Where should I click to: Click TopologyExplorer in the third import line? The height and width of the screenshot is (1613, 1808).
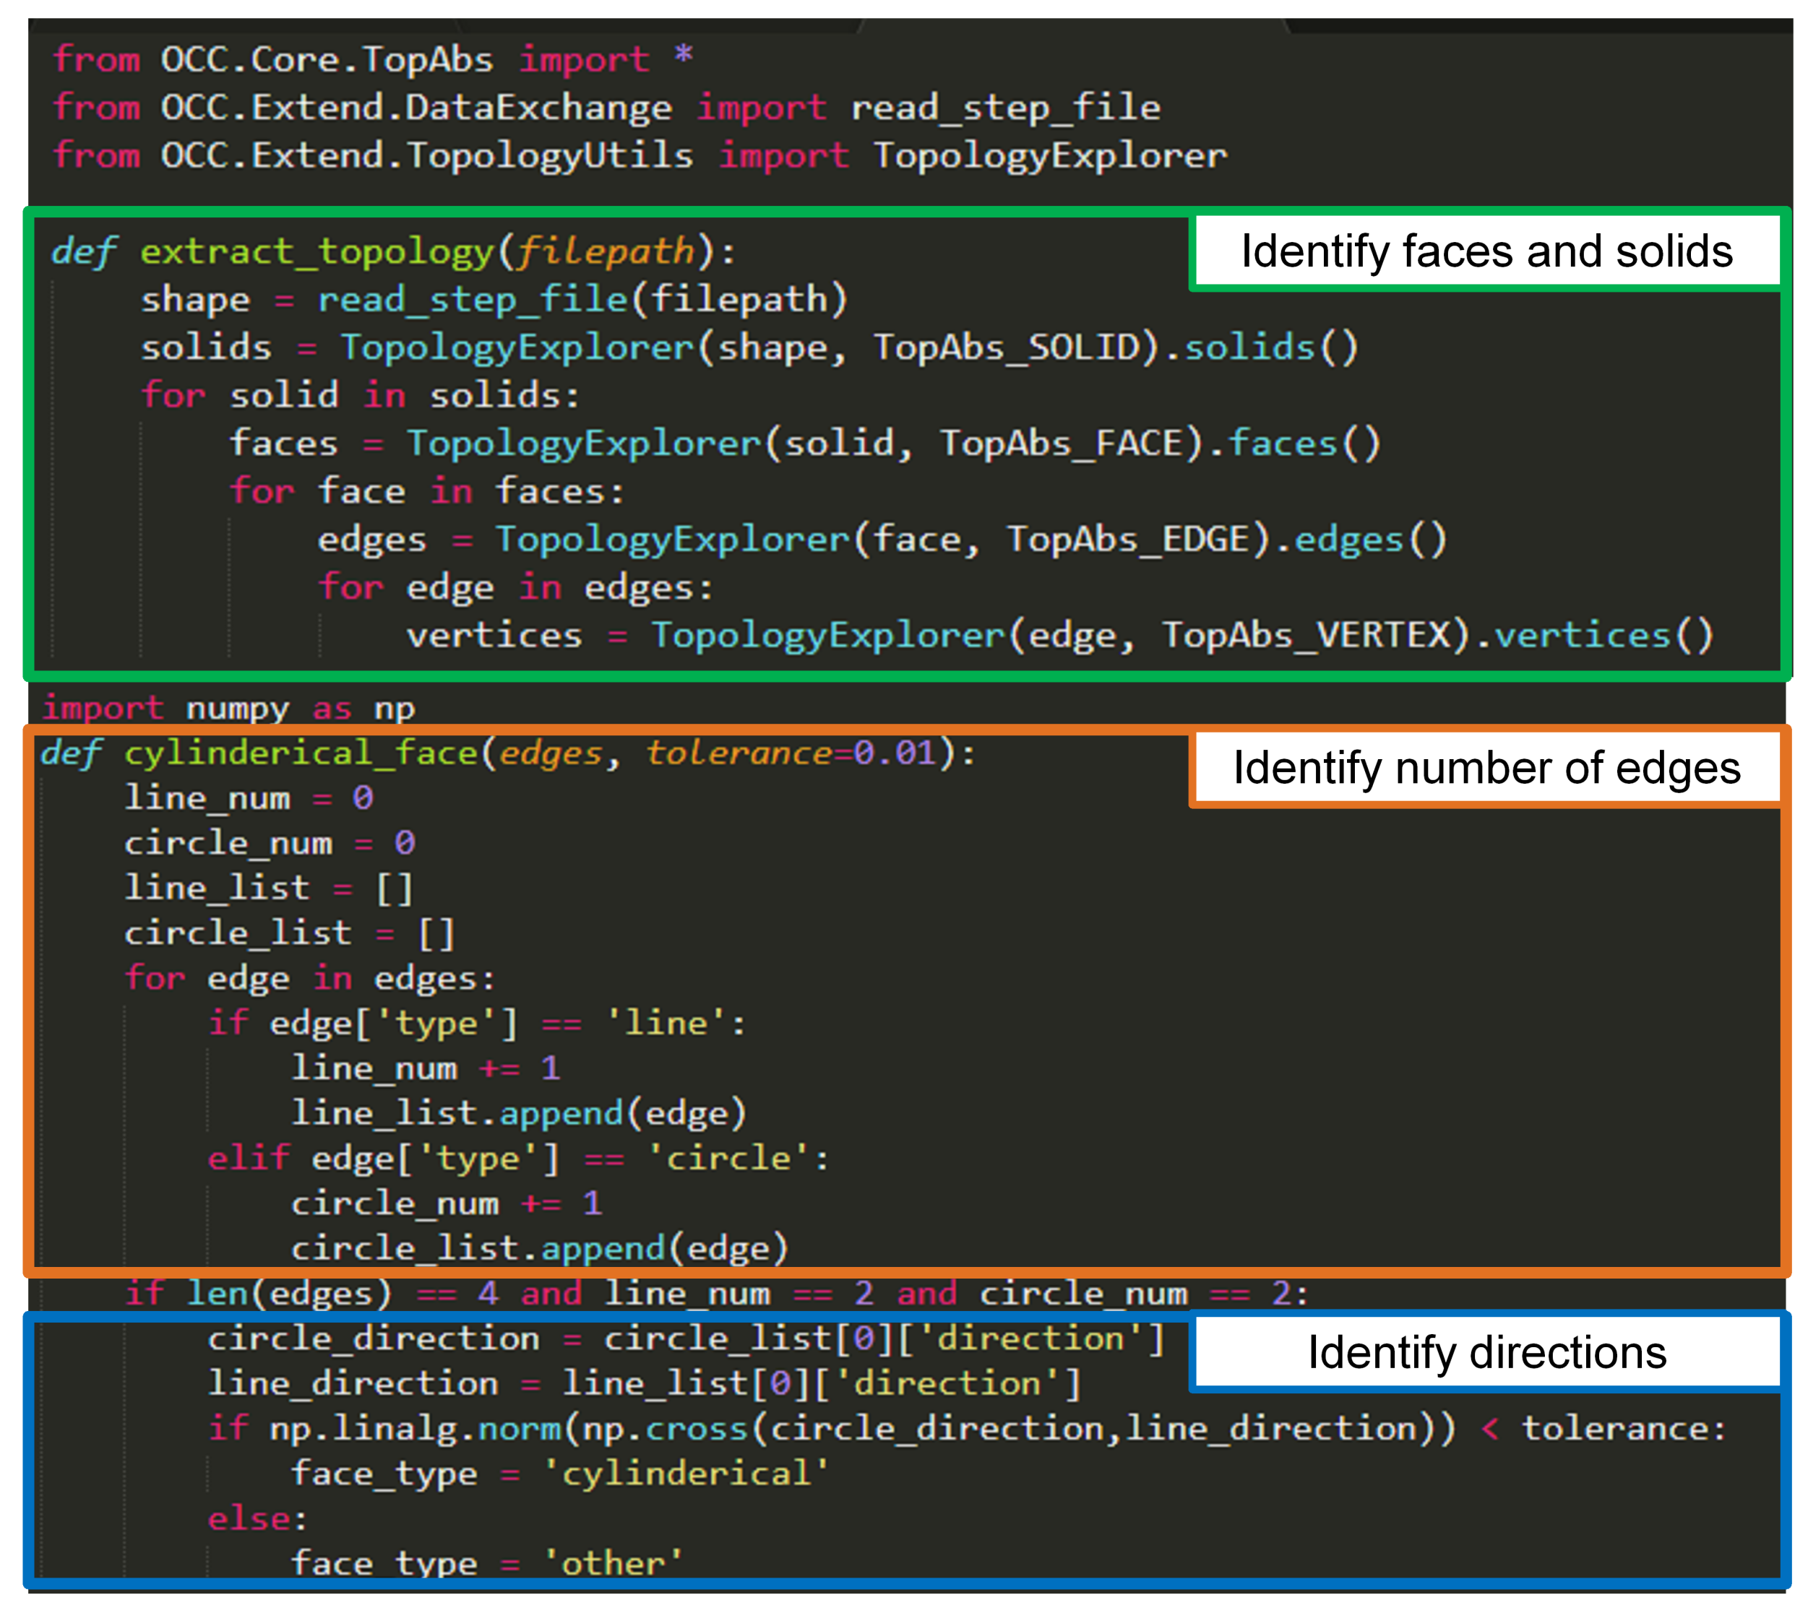[1050, 156]
